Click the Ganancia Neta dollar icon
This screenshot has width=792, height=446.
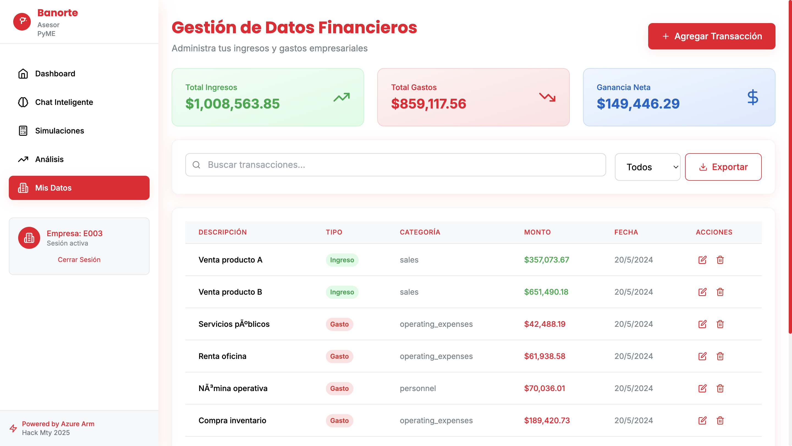tap(753, 97)
